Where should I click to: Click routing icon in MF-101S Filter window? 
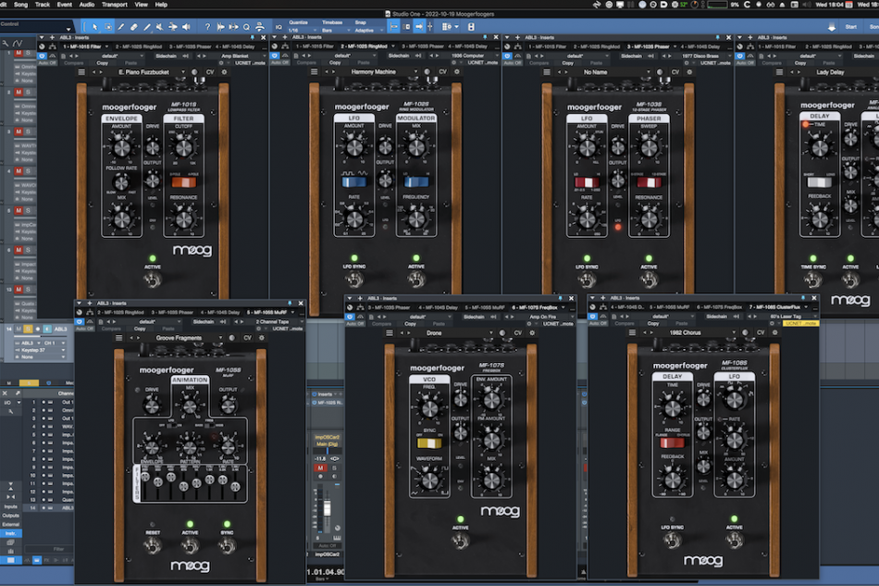[x=52, y=46]
